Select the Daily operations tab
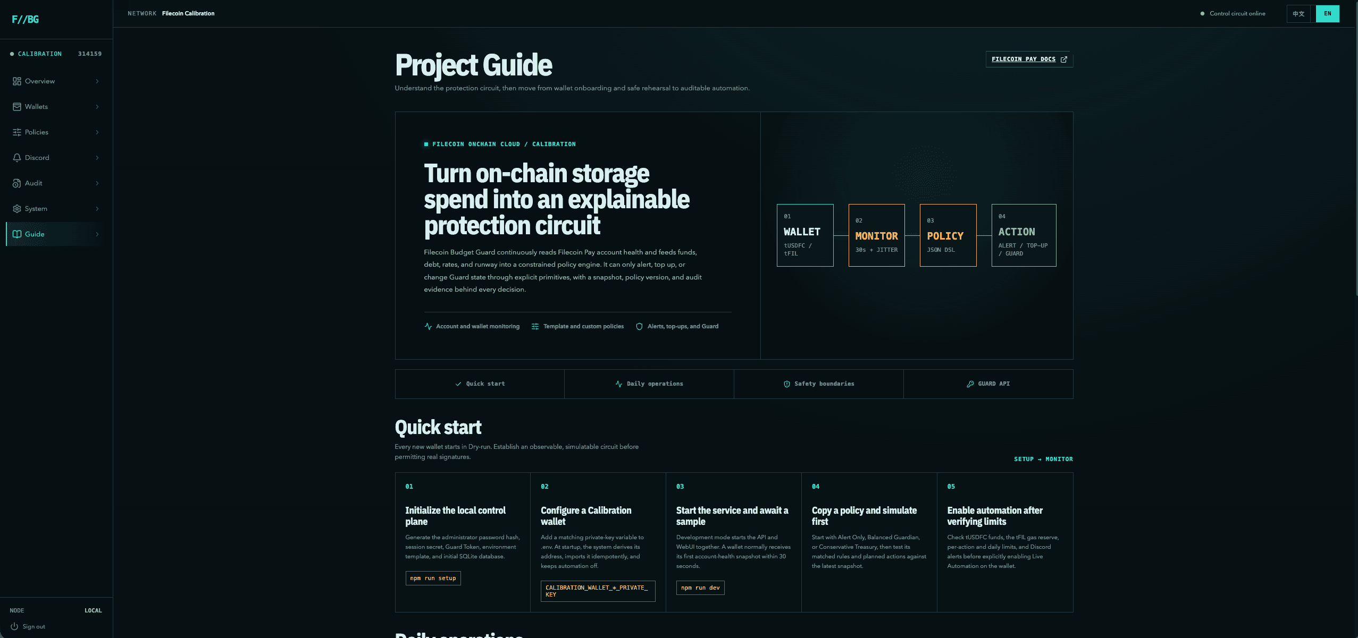 coord(649,384)
